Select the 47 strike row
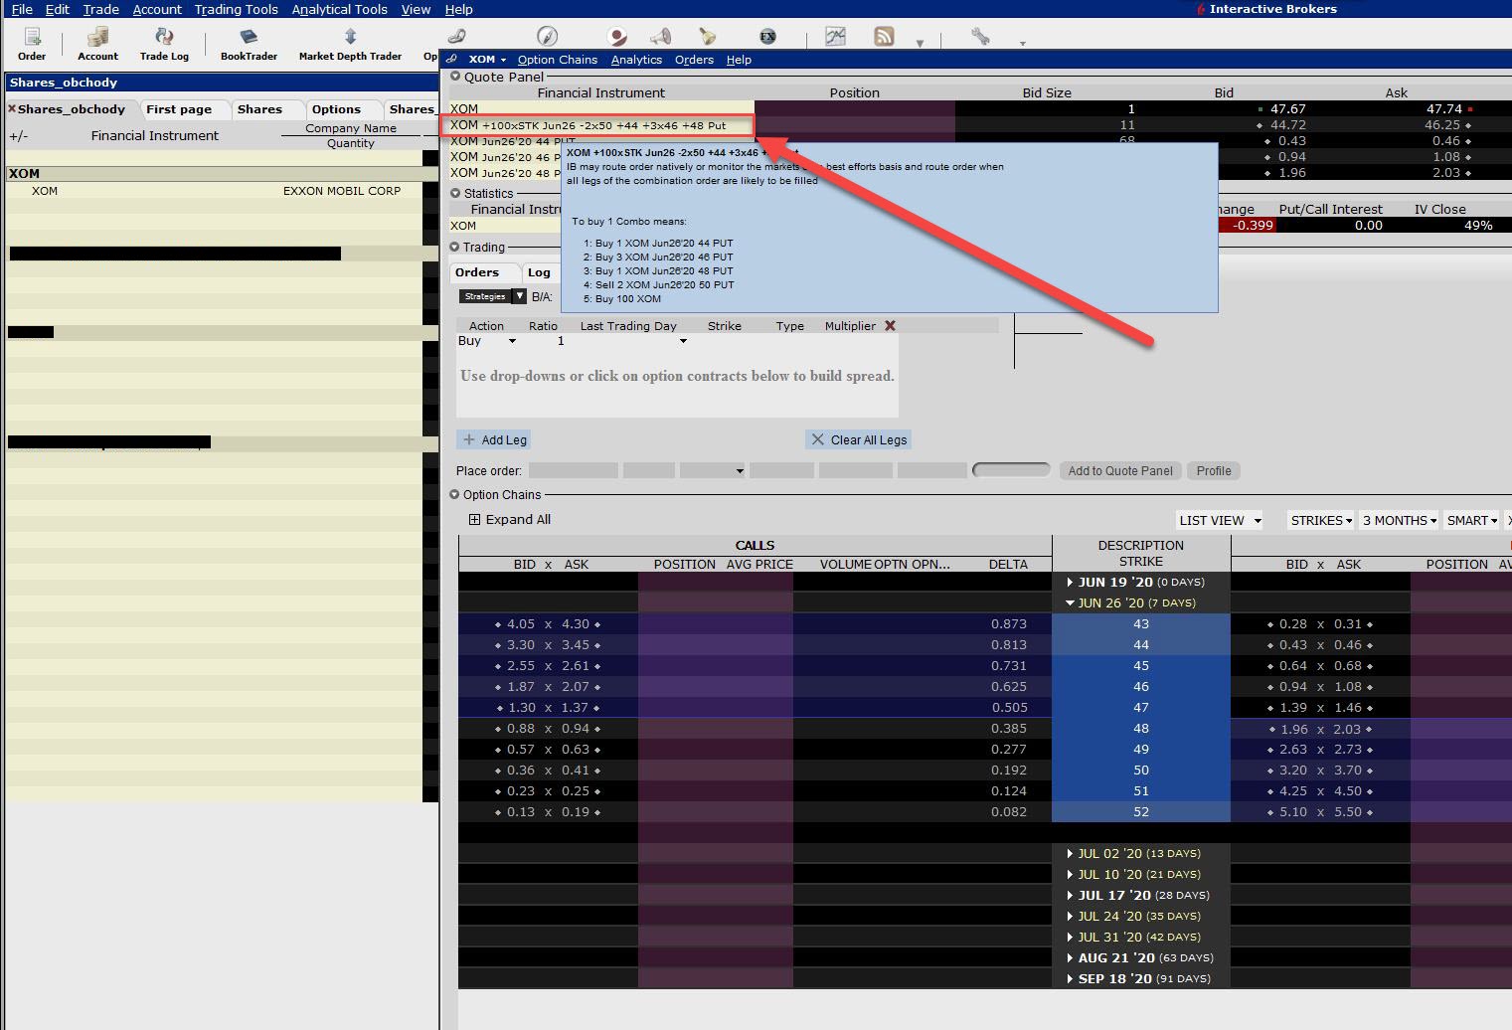 [x=1140, y=708]
